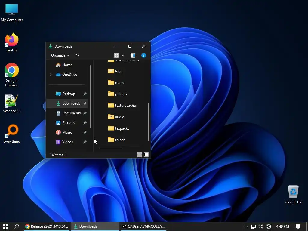Launch Firefox from the desktop

(x=12, y=42)
